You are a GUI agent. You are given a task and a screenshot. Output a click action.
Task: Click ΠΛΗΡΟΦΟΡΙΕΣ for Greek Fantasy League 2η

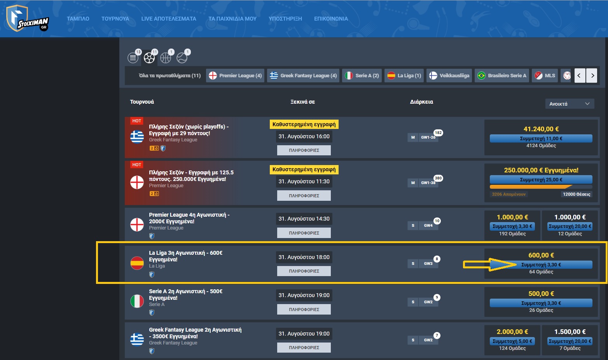[304, 348]
